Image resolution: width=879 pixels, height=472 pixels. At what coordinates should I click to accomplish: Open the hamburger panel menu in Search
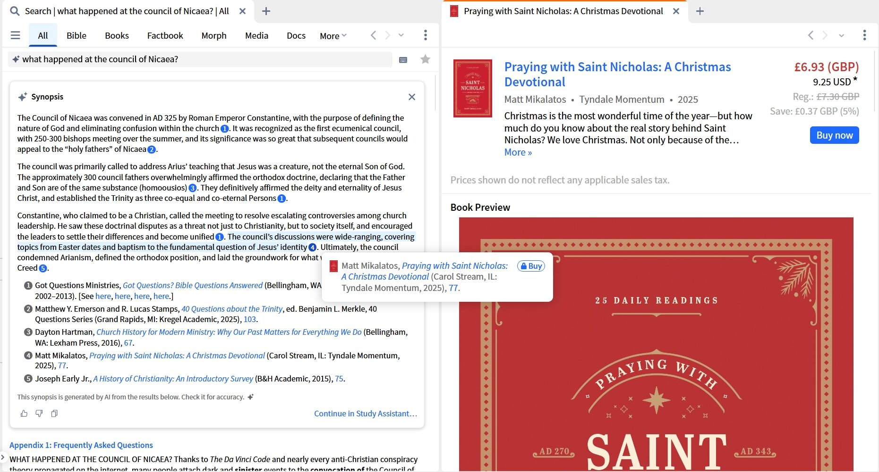pos(15,35)
